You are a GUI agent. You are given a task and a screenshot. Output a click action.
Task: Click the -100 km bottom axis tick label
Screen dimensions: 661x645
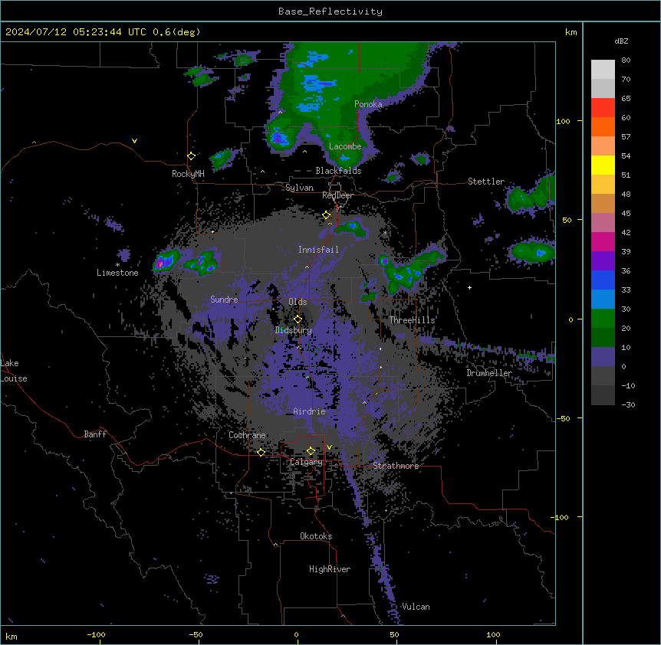(x=96, y=634)
